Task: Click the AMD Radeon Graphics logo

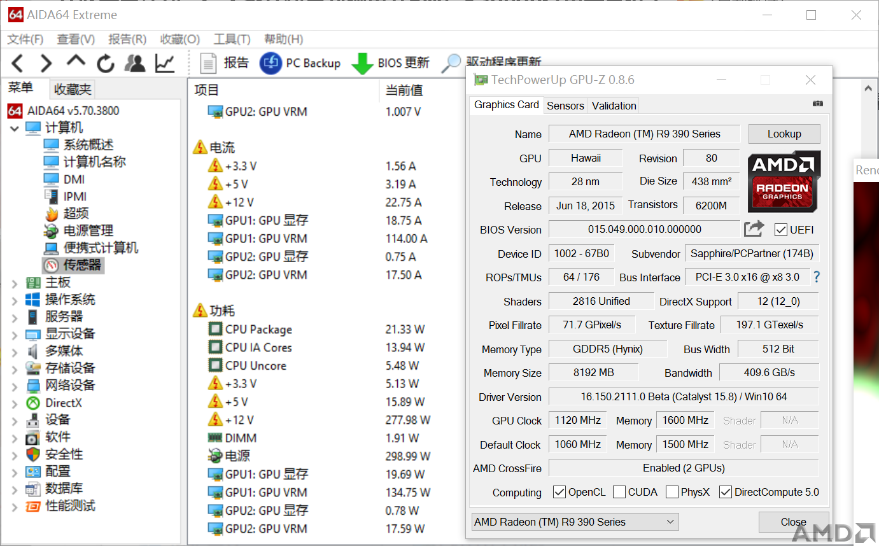Action: click(x=784, y=182)
